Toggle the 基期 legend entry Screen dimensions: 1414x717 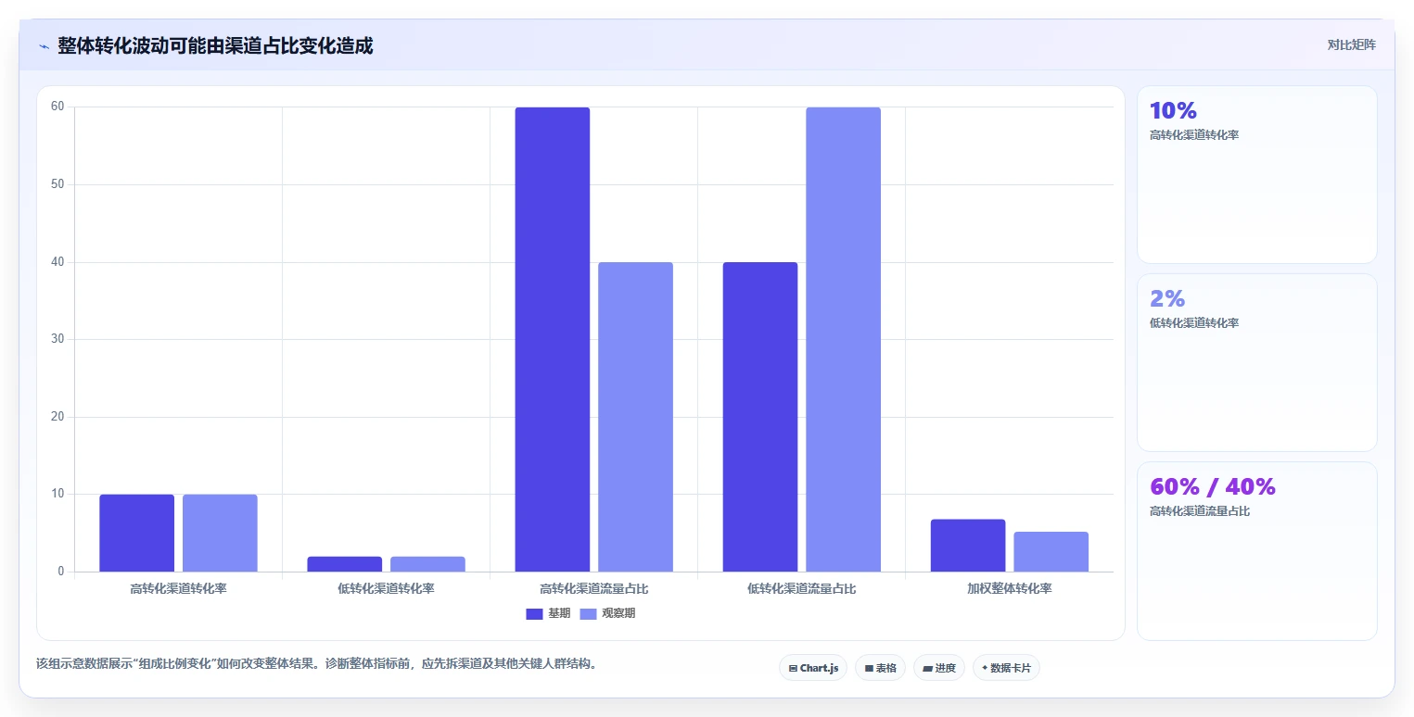548,613
